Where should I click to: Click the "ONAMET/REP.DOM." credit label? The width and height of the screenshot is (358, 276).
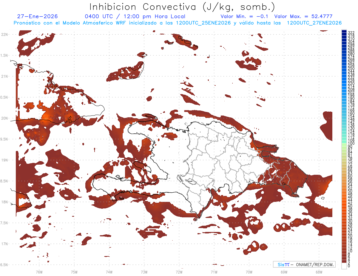pos(315,264)
